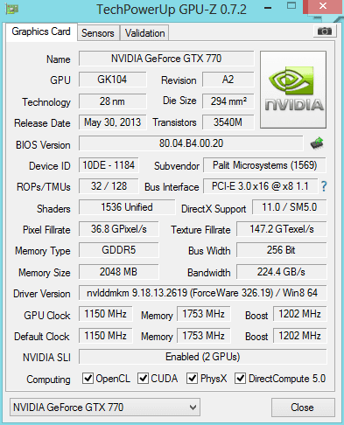This screenshot has width=344, height=425.
Task: Click Boost 1202 MHz in Default Clock row
Action: click(x=299, y=336)
